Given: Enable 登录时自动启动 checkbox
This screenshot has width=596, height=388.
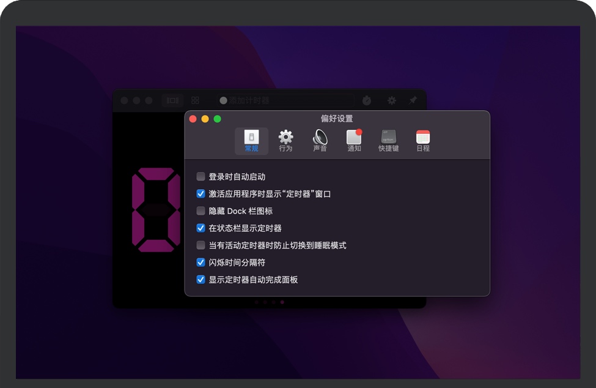Looking at the screenshot, I should [x=201, y=176].
